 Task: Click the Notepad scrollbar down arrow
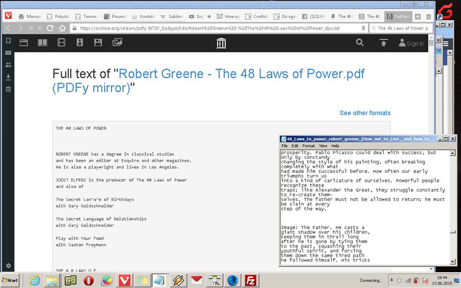(453, 261)
